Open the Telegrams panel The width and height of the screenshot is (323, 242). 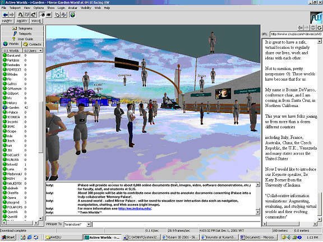pos(22,29)
